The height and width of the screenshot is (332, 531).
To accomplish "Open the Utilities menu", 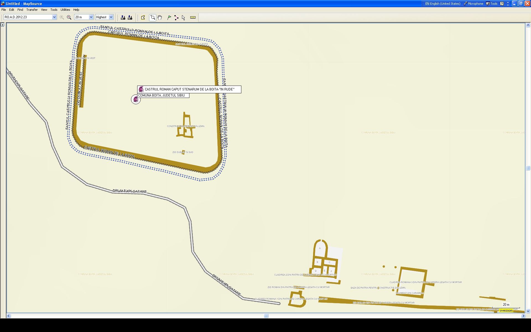I will (x=65, y=10).
